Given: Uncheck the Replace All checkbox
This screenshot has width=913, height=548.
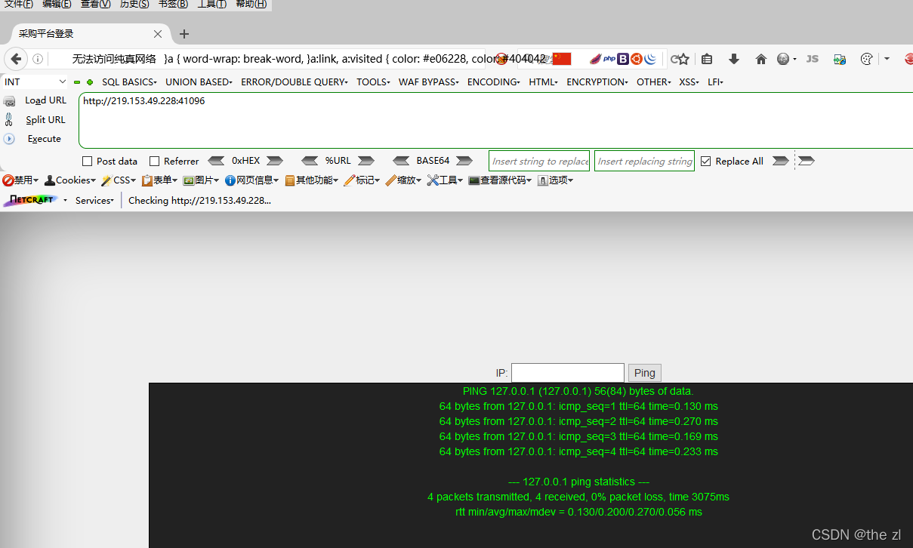Looking at the screenshot, I should 706,161.
